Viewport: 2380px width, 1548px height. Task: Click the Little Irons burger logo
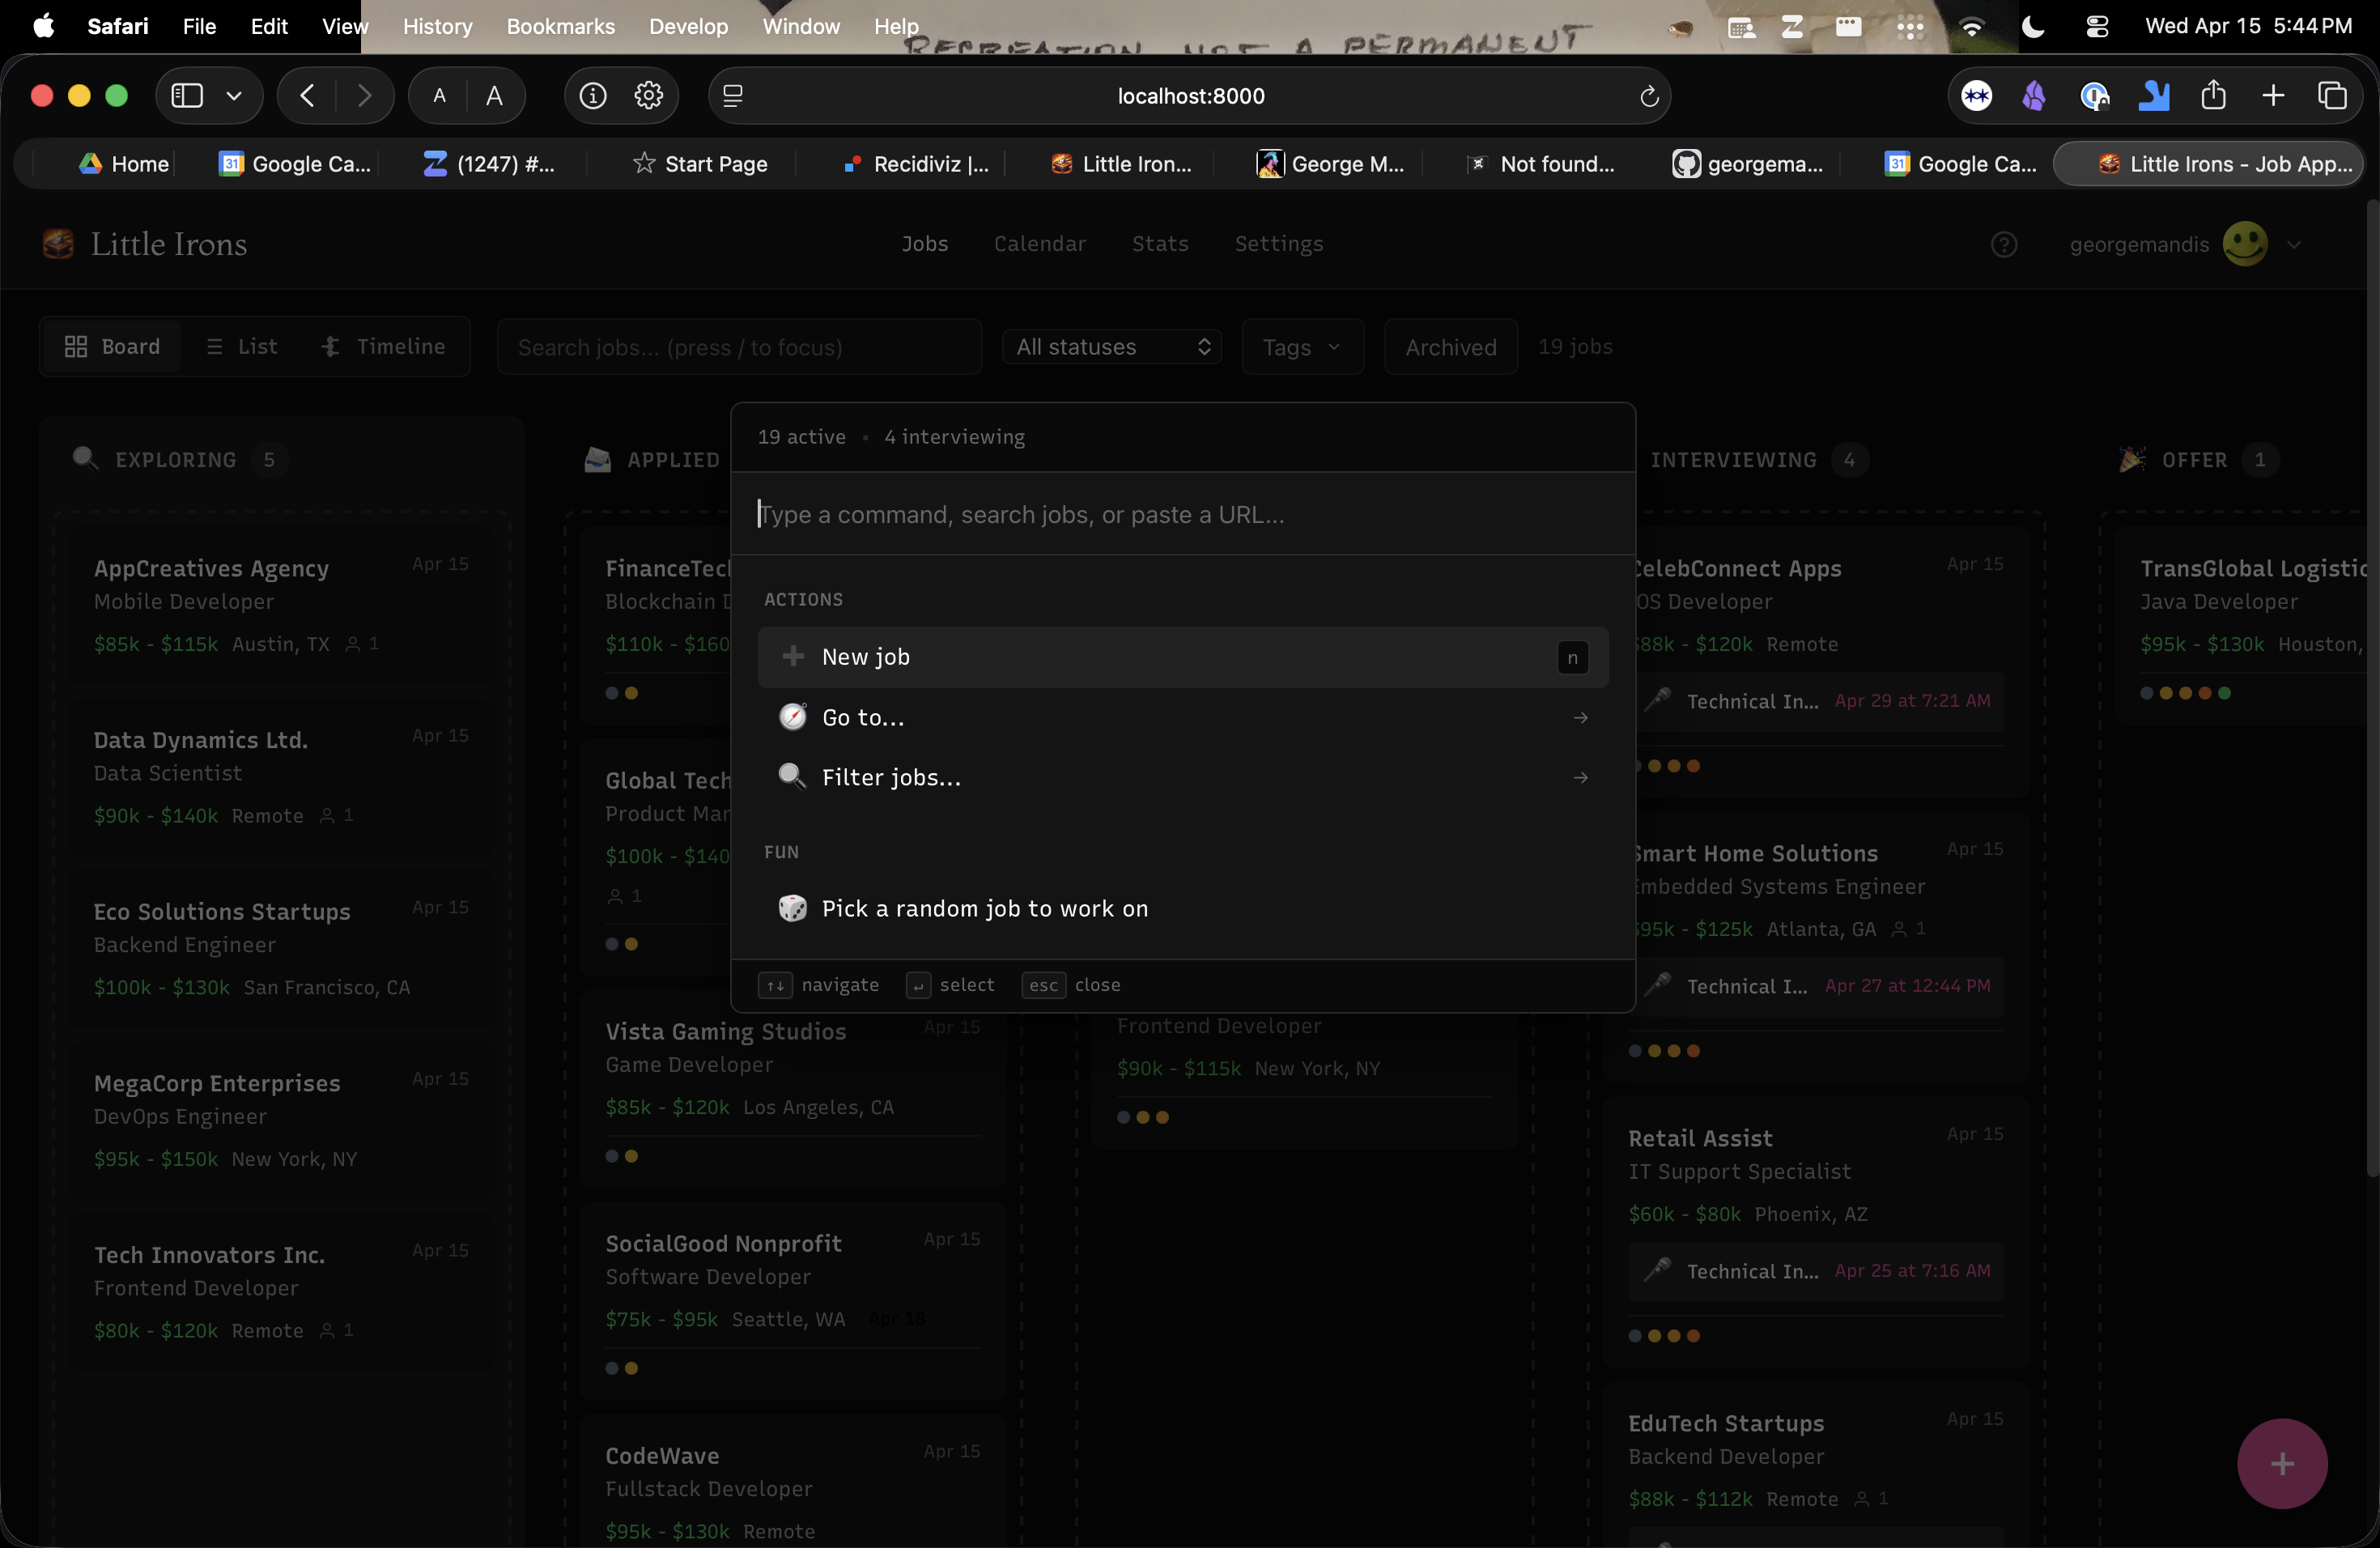click(x=58, y=244)
